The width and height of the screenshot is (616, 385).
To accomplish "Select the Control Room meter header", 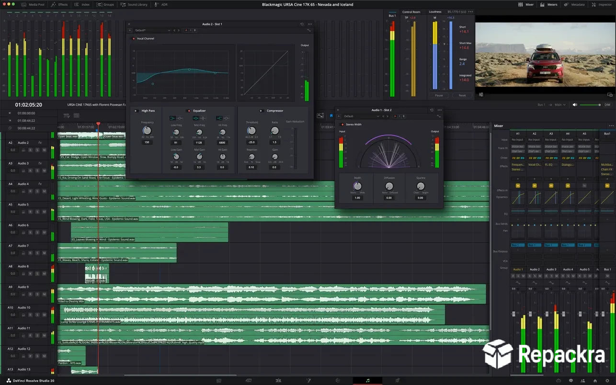I will click(x=411, y=11).
